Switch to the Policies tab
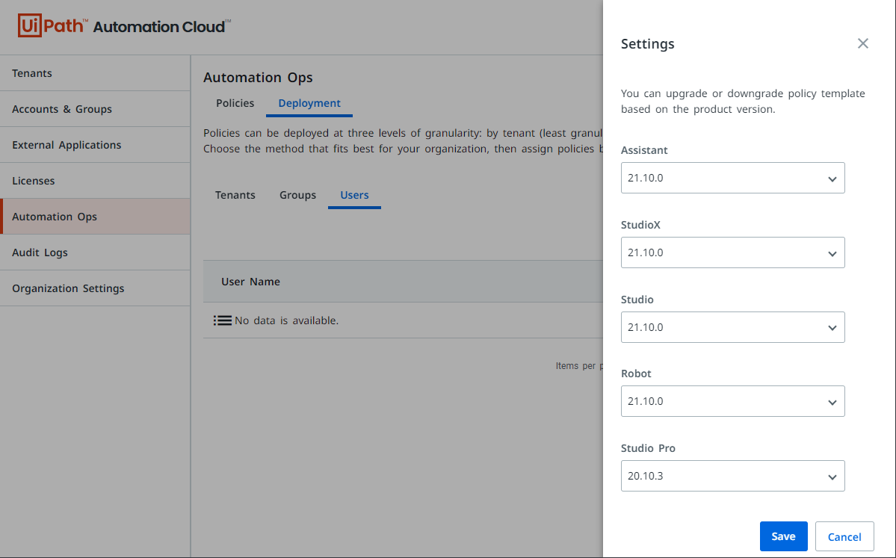This screenshot has height=558, width=896. (235, 103)
